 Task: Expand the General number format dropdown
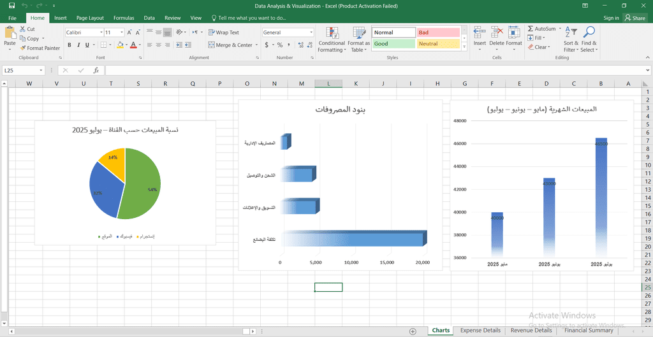coord(311,32)
